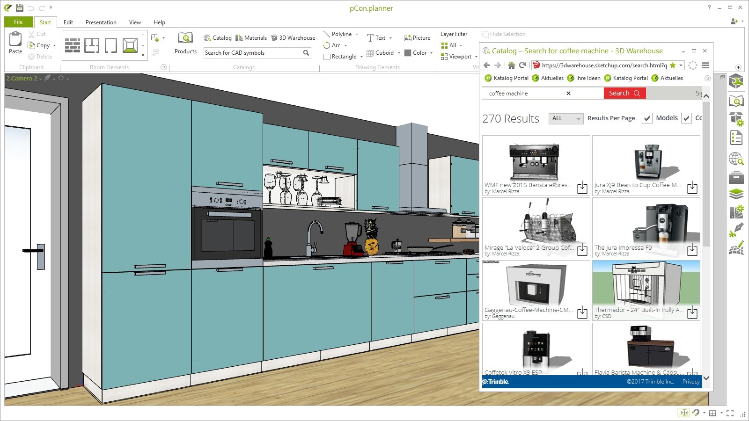Click the Delete command
The width and height of the screenshot is (749, 421).
click(x=40, y=57)
